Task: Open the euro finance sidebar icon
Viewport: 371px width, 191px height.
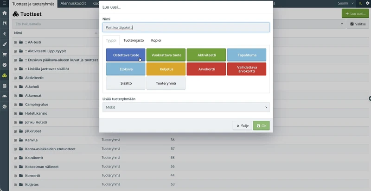Action: [x=5, y=33]
